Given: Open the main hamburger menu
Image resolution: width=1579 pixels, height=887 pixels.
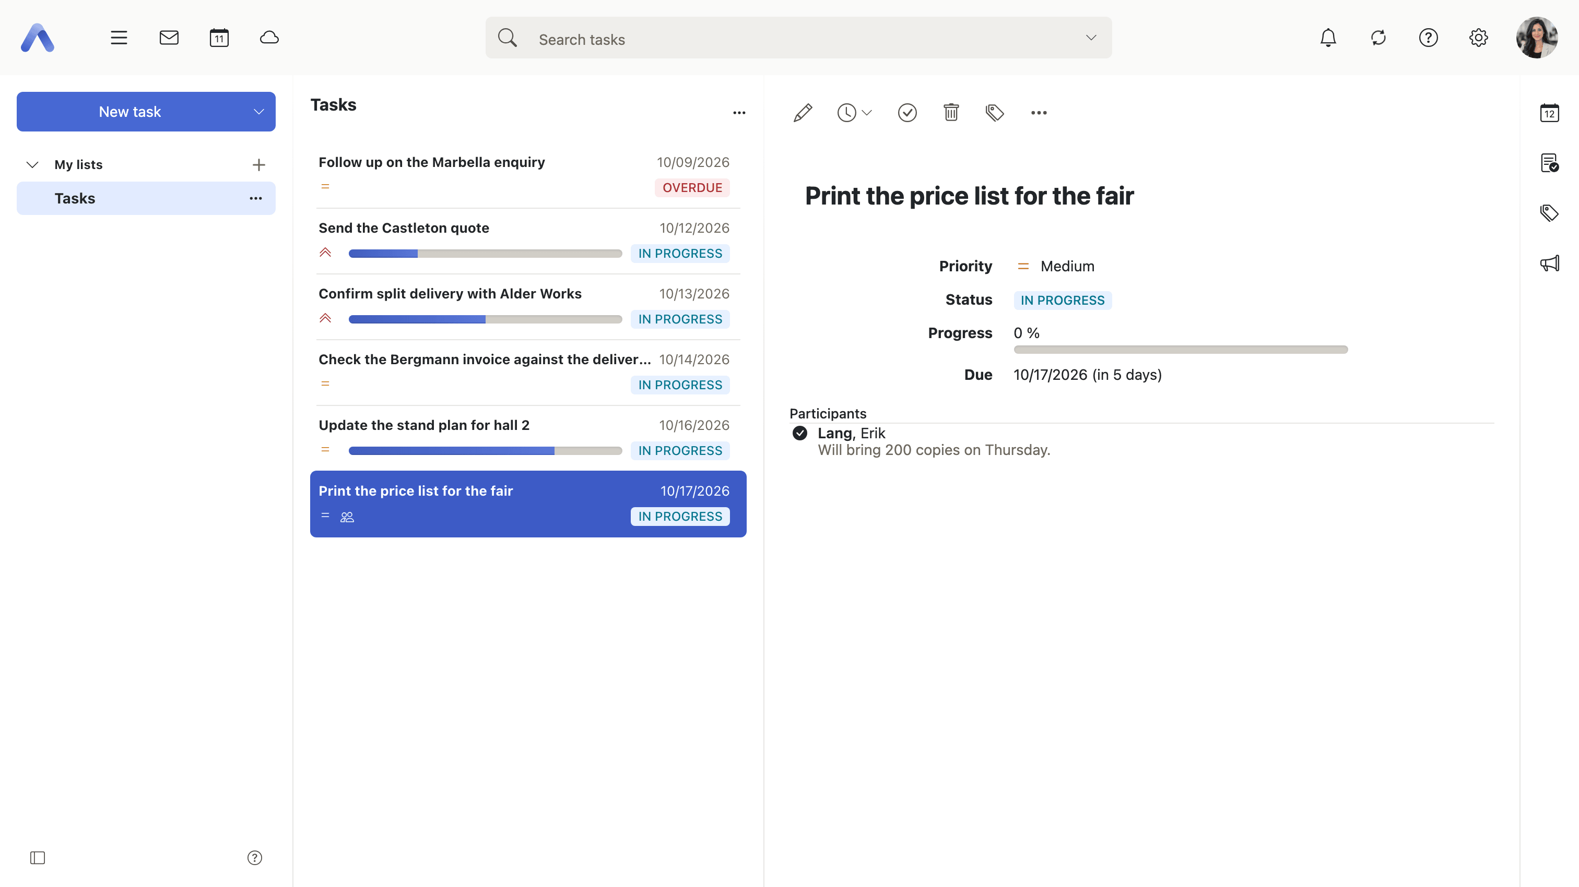Looking at the screenshot, I should [119, 38].
